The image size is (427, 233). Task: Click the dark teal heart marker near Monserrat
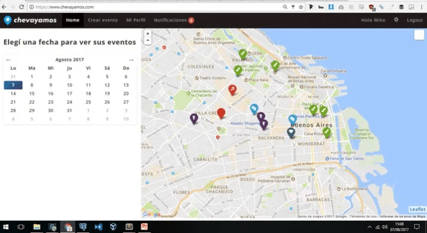(x=291, y=133)
